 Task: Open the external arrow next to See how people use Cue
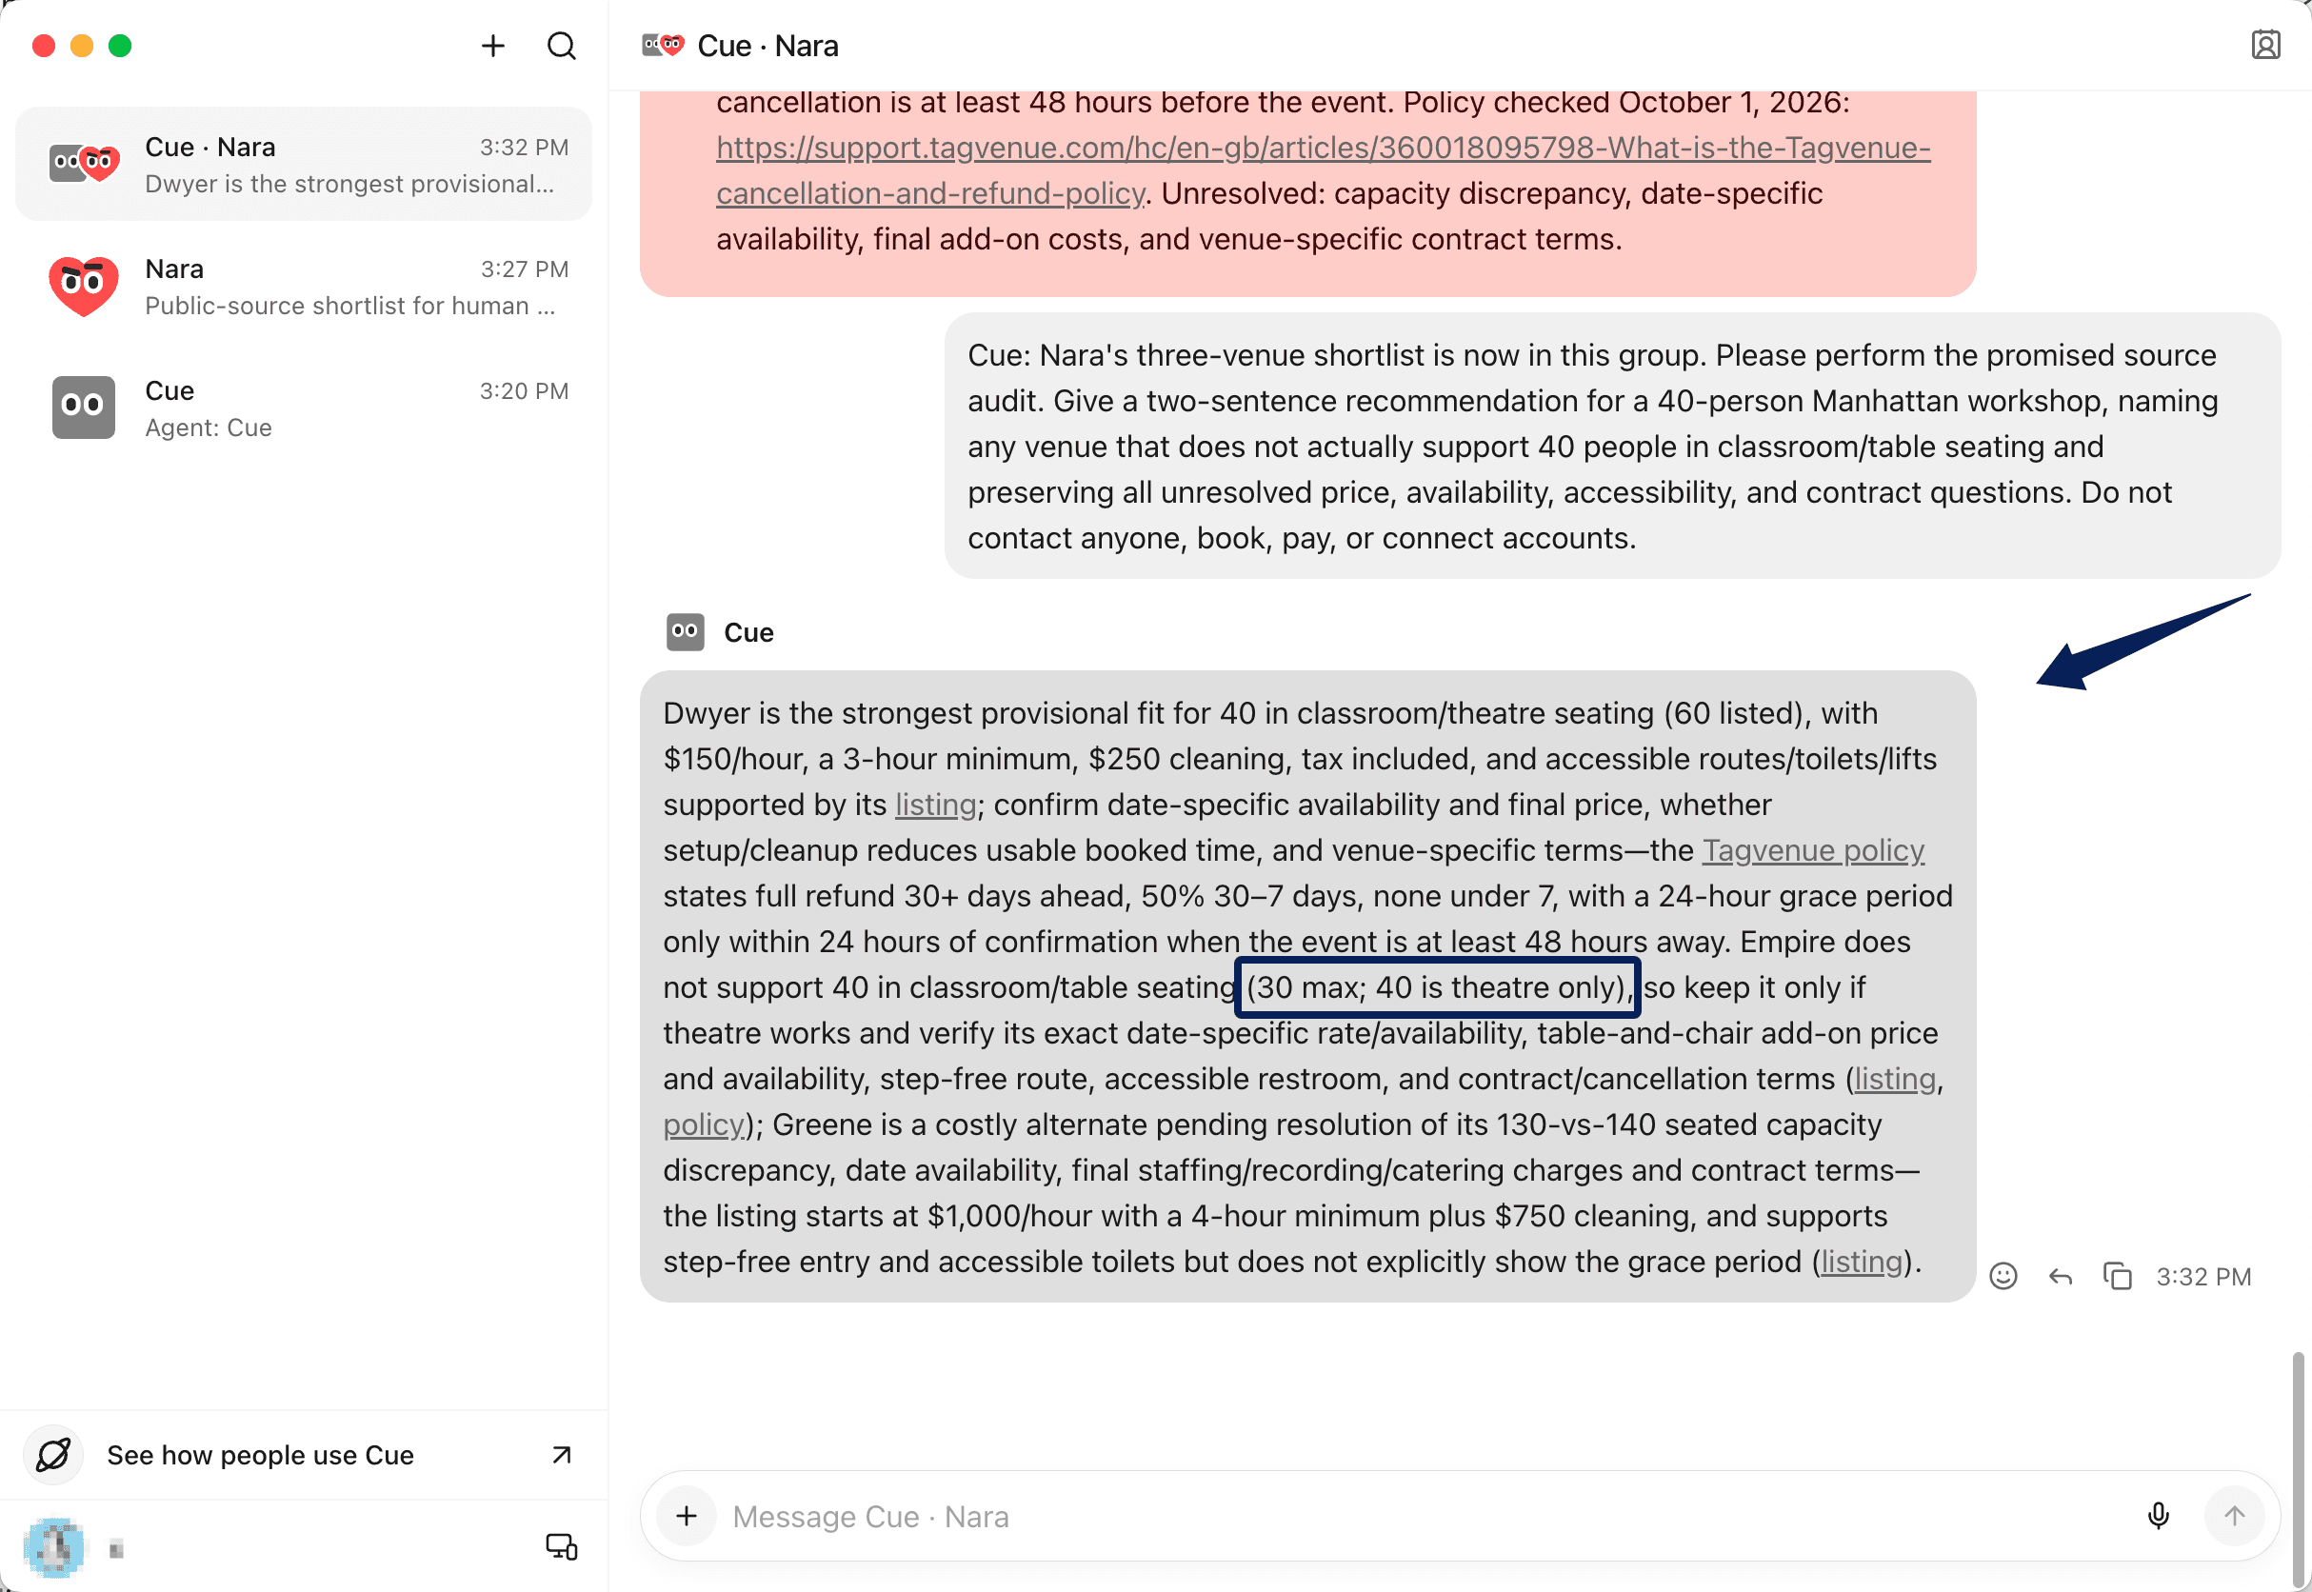point(562,1454)
